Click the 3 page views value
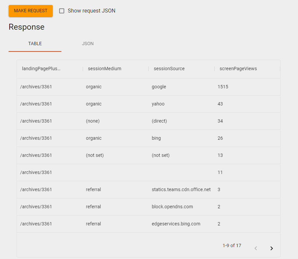 (x=219, y=189)
